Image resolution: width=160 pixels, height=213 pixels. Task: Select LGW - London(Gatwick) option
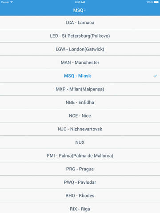[80, 49]
